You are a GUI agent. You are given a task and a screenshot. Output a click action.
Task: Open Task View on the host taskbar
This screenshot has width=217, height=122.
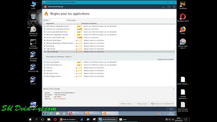[x=42, y=119]
